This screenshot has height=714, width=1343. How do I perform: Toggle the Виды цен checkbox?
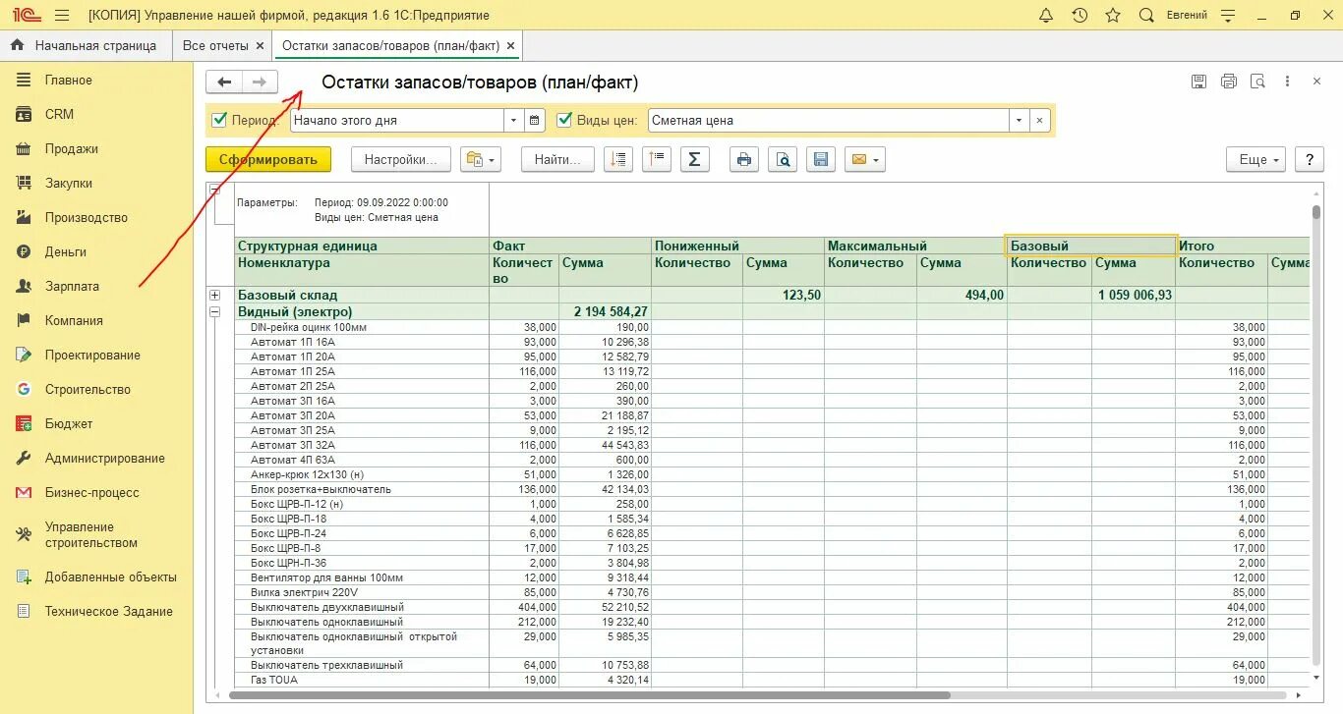point(564,120)
